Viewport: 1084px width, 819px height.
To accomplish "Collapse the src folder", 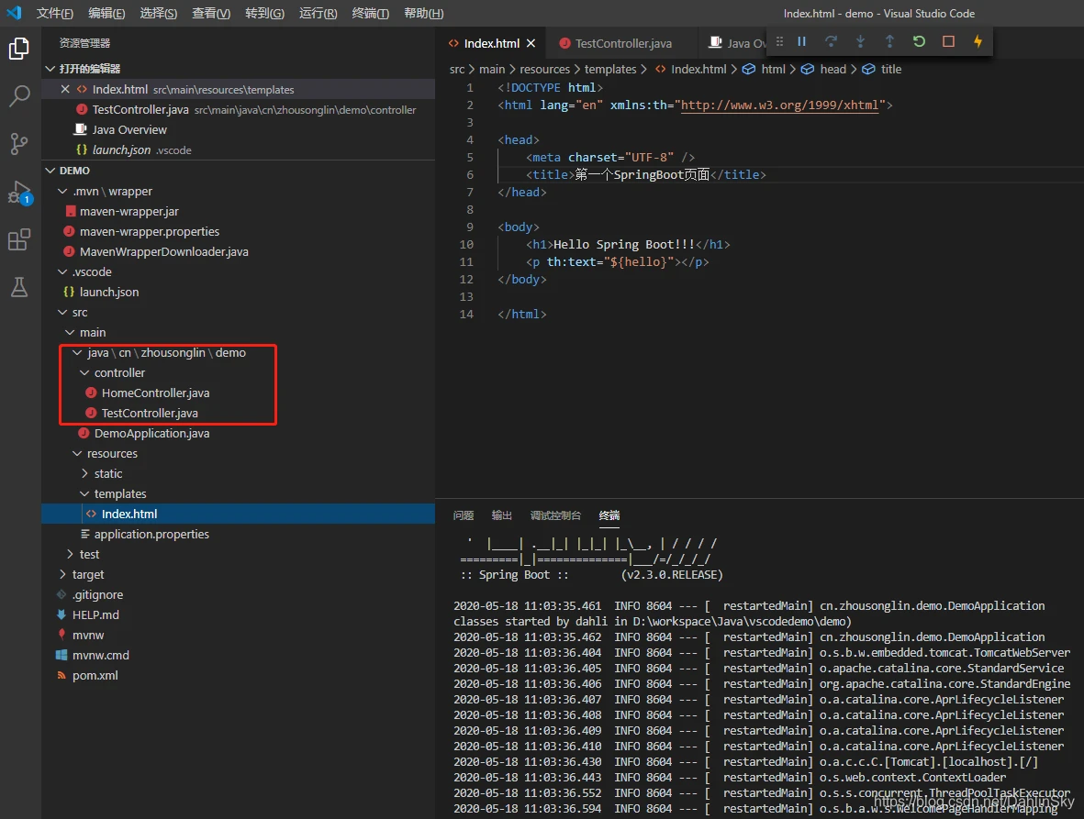I will (63, 312).
